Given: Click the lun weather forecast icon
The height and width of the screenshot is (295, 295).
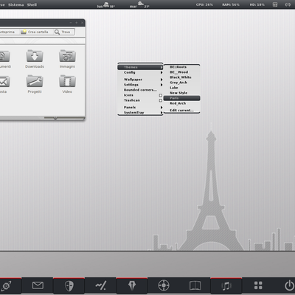Looking at the screenshot, I should 106,5.
